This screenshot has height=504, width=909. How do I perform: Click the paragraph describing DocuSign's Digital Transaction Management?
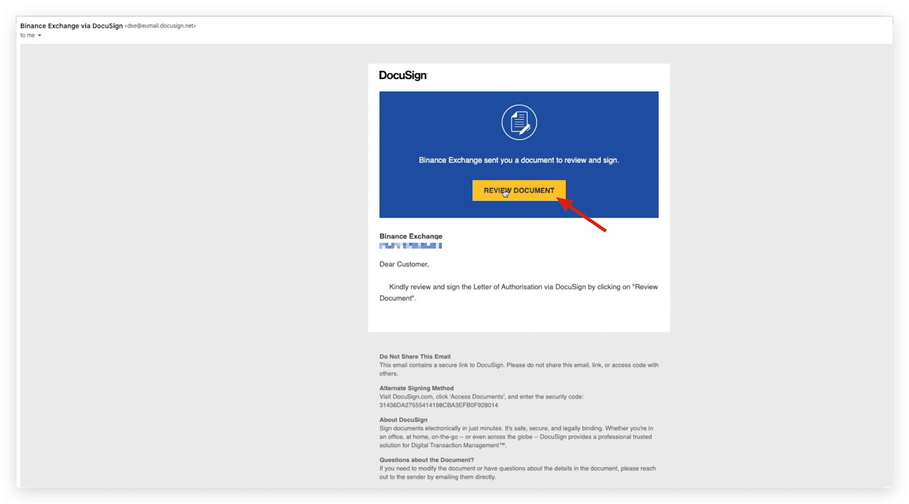pos(516,437)
